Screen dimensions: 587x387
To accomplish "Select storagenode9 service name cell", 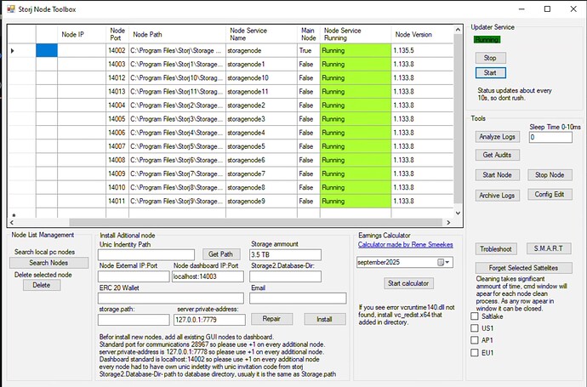I will [262, 202].
